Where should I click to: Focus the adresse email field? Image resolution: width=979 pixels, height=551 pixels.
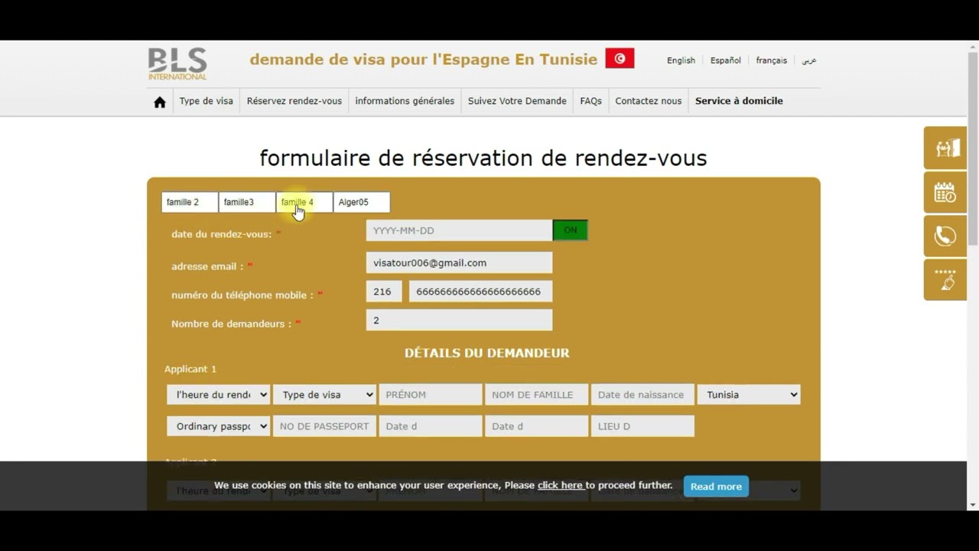click(459, 262)
